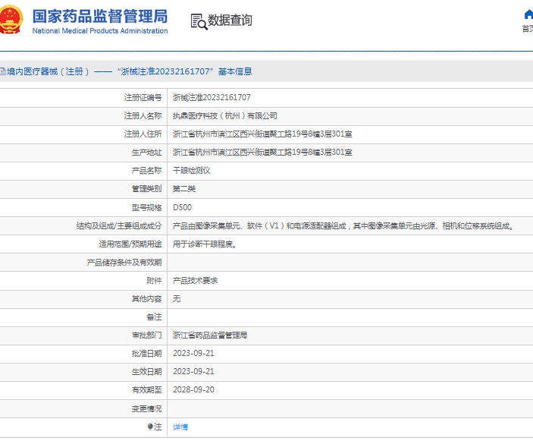The image size is (533, 441).
Task: Click the 产品名称 label
Action: point(146,171)
